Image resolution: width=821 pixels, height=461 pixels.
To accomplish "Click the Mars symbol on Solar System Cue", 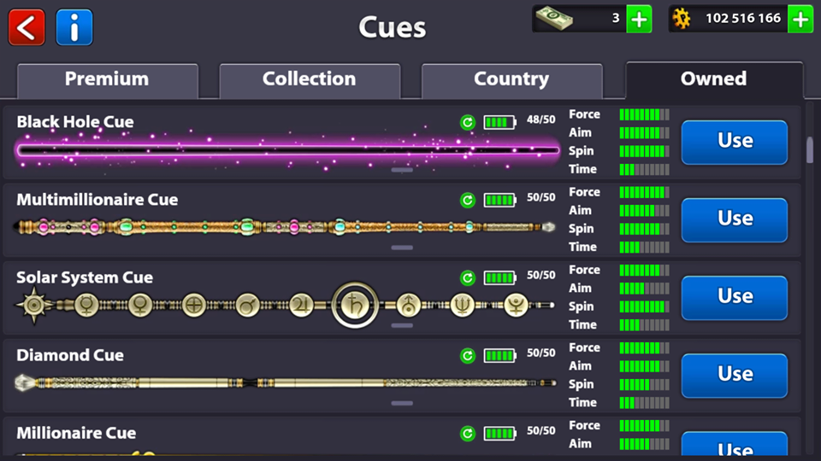I will [x=248, y=306].
